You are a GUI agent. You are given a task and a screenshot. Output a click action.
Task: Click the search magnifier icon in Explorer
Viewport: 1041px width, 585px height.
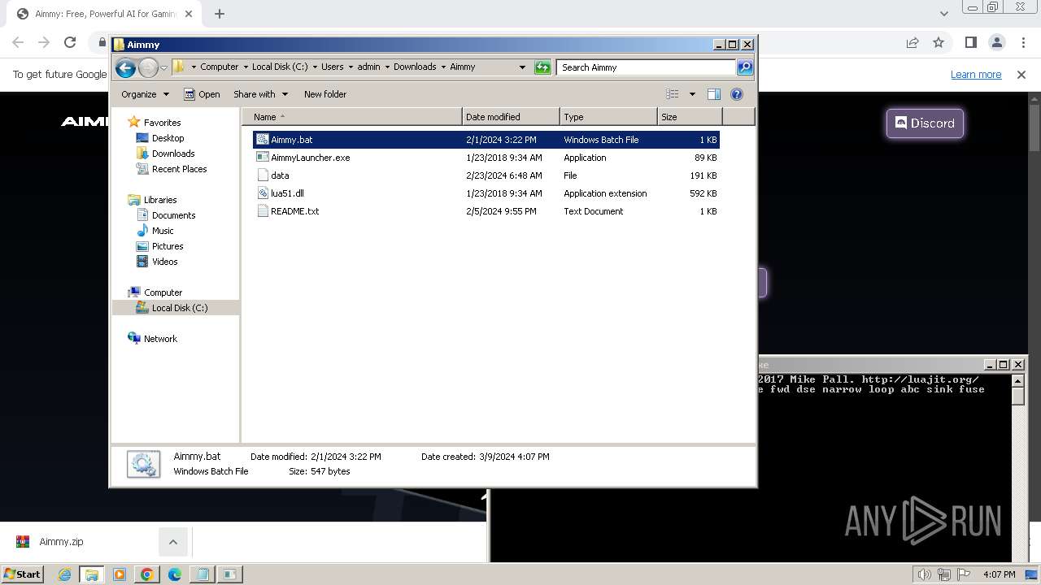744,67
